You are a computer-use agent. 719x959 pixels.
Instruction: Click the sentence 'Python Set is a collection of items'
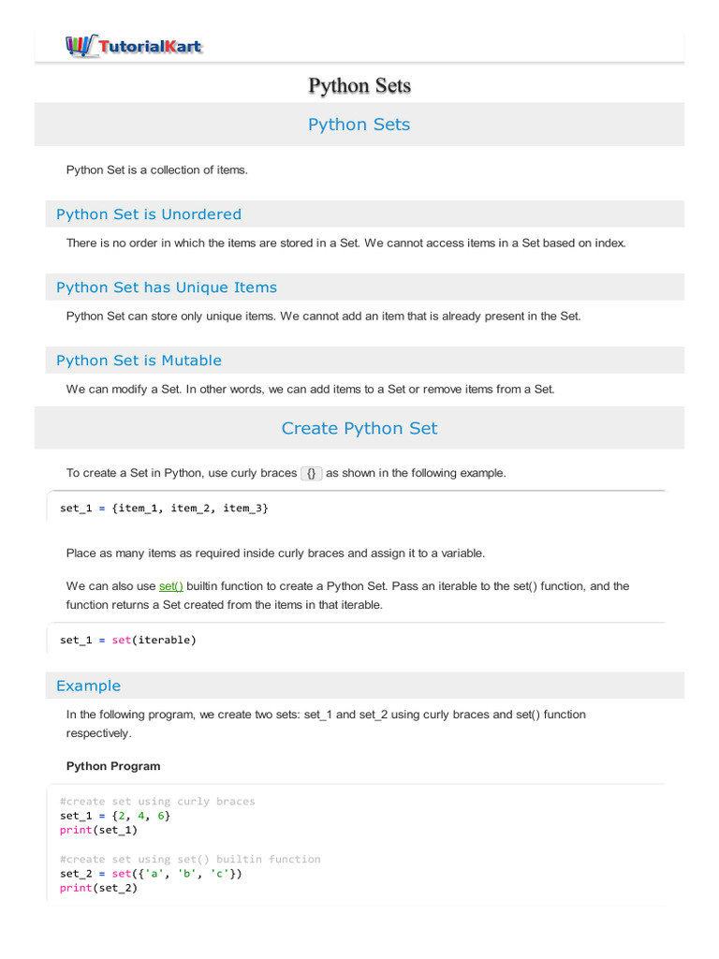(156, 170)
